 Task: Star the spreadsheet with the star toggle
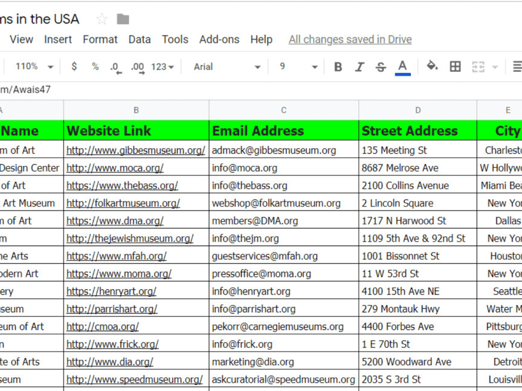tap(102, 18)
